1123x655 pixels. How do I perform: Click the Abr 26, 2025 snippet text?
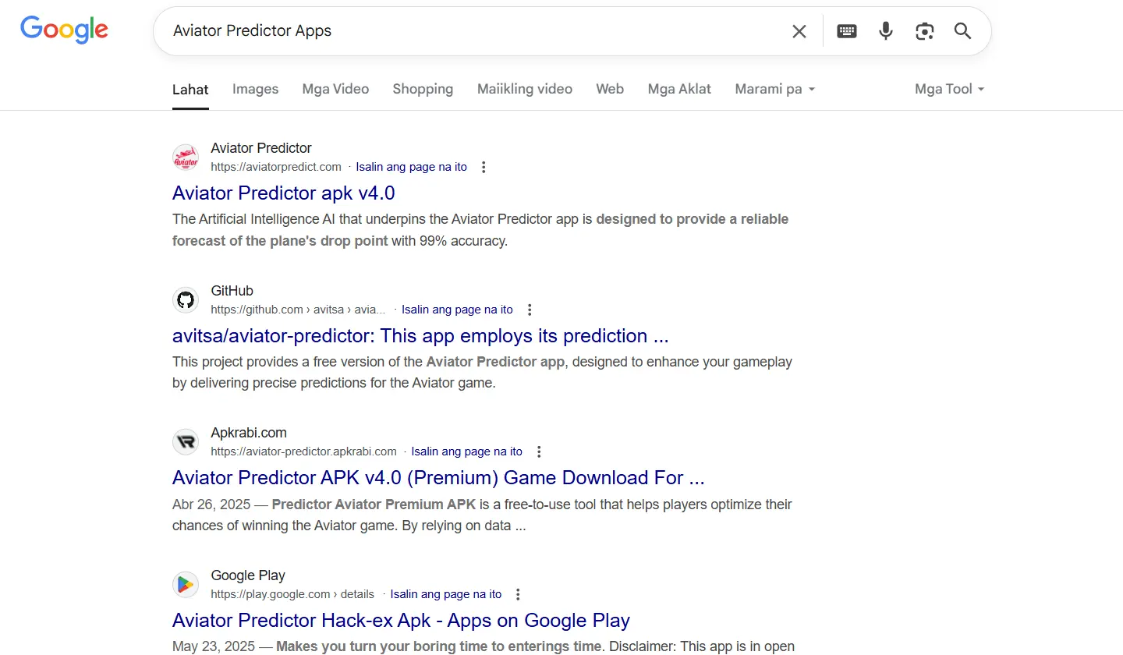tap(482, 515)
